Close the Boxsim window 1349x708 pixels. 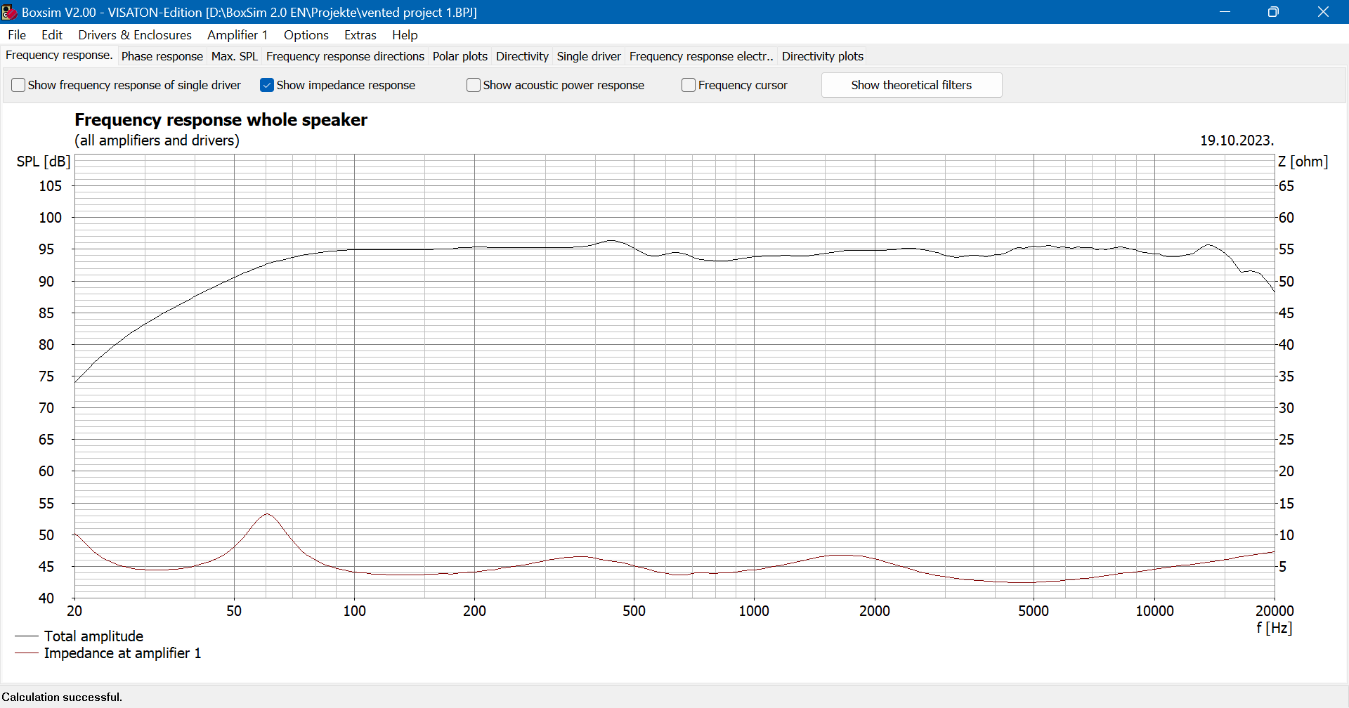click(1323, 12)
